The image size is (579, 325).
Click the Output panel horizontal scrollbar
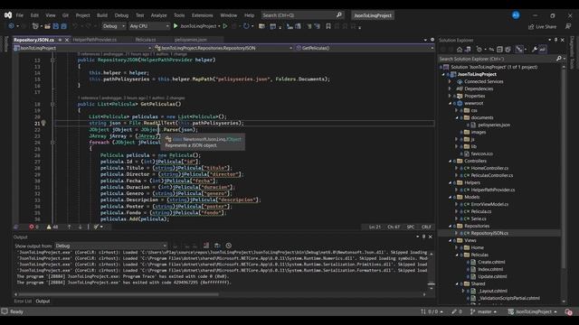point(119,294)
